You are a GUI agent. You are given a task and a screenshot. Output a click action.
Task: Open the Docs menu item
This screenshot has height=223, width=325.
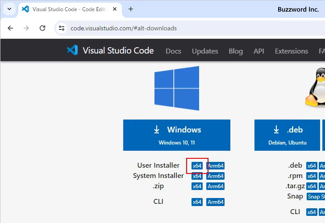[x=173, y=51]
